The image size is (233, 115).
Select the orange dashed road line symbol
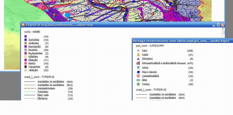(30, 89)
